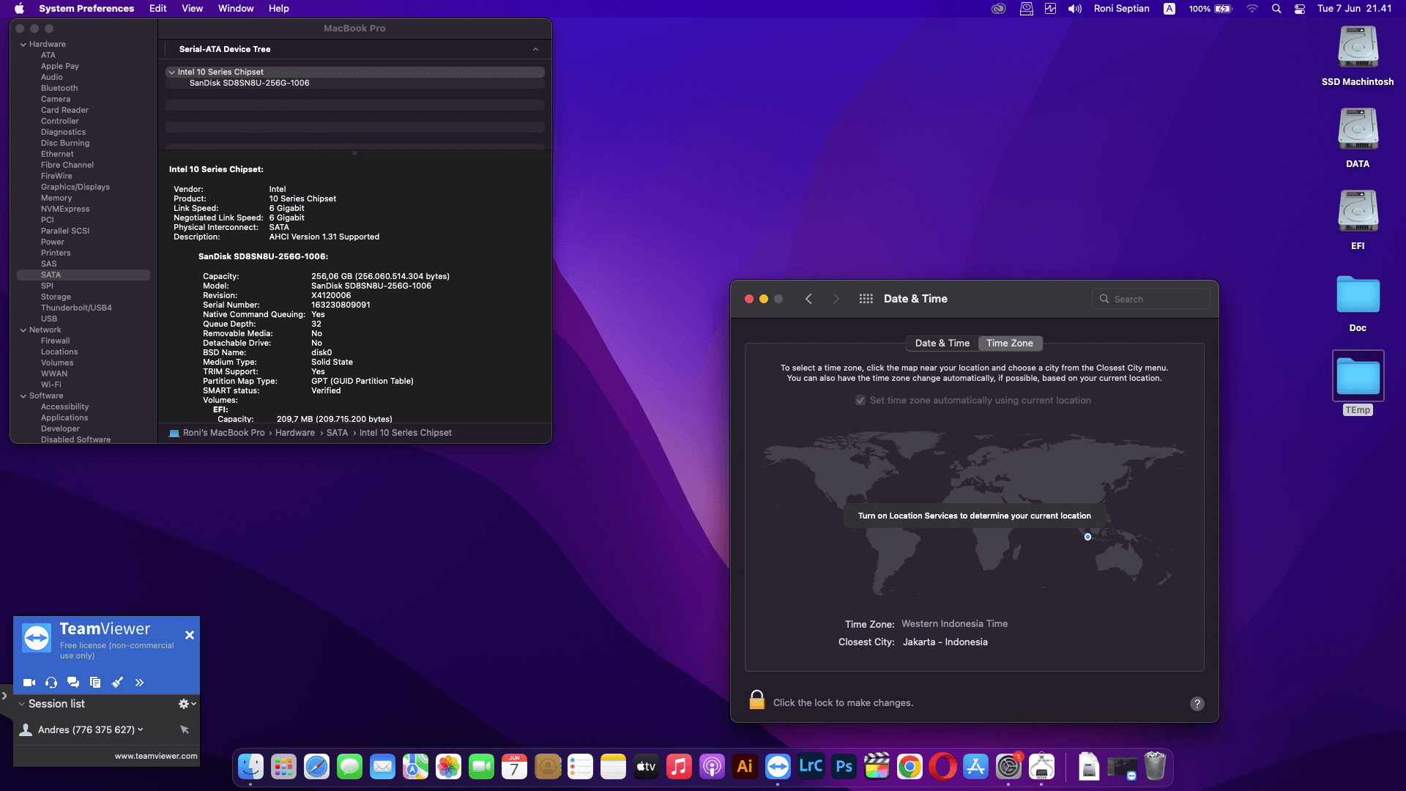This screenshot has height=791, width=1406.
Task: Click the TeamViewer headset audio icon
Action: point(51,682)
